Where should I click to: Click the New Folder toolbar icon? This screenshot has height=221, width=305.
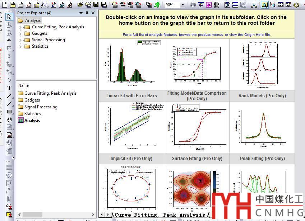tap(13, 5)
